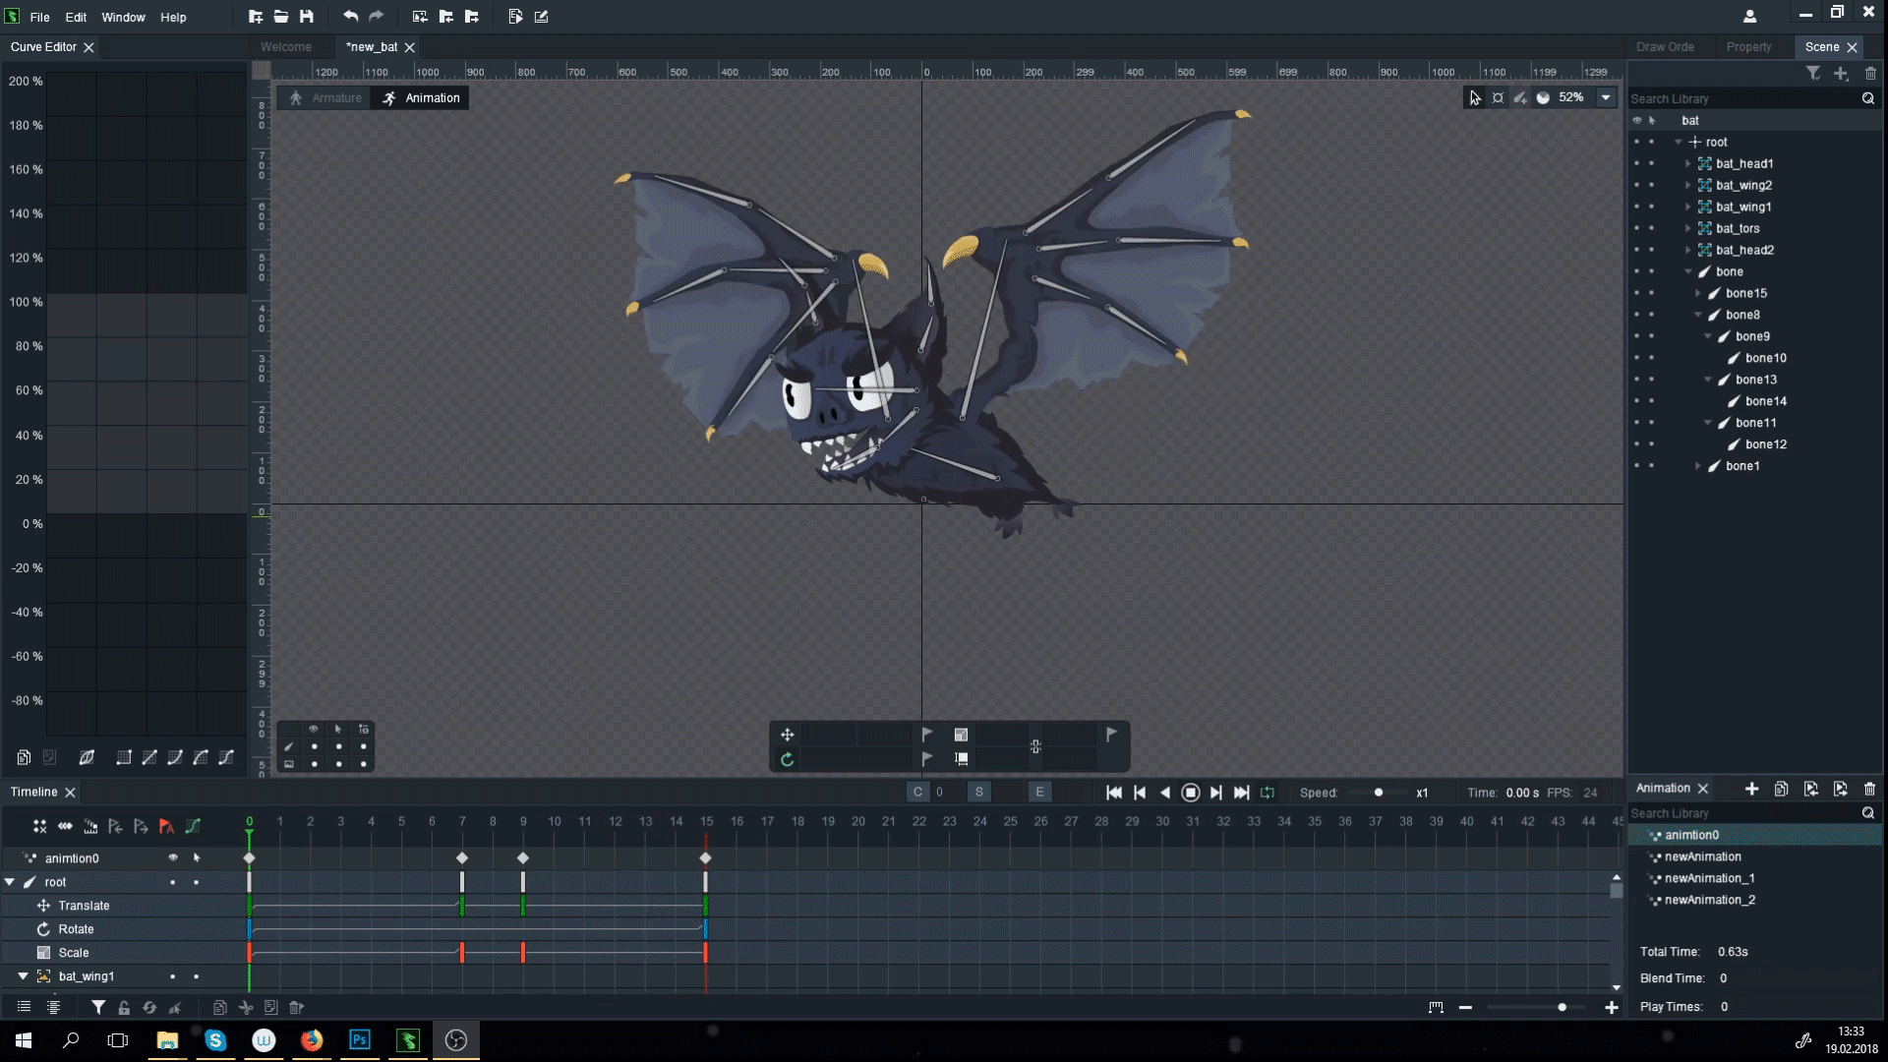Click scale keyframe marker at frame 7

(461, 952)
